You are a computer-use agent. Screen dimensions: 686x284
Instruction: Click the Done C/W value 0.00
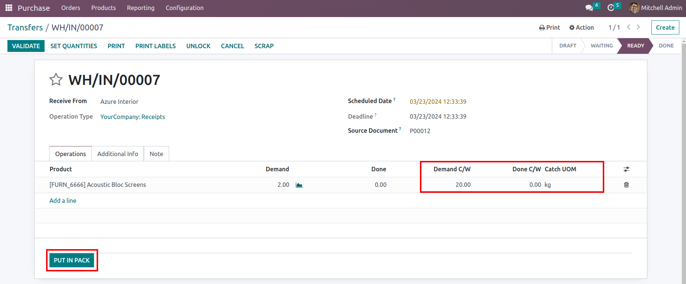click(535, 185)
